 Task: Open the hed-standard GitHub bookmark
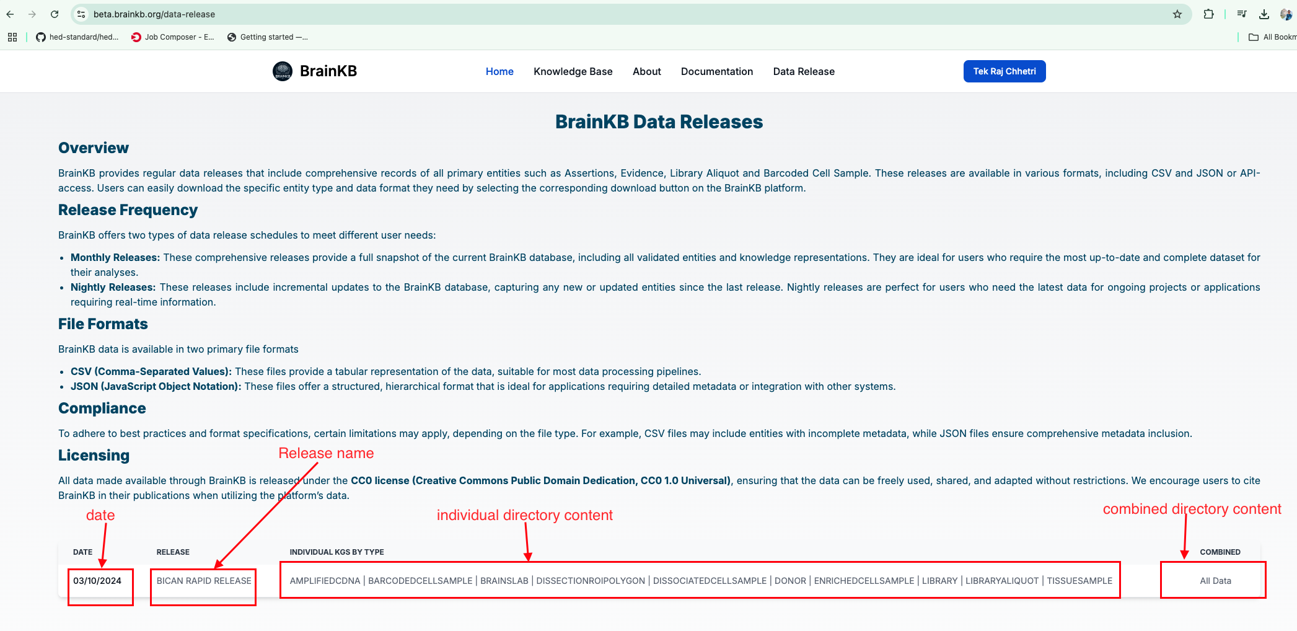pos(77,37)
